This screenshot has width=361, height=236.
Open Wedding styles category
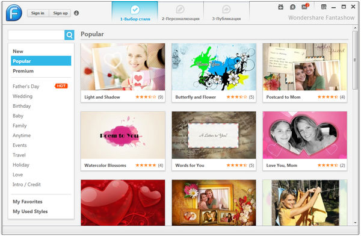[23, 96]
